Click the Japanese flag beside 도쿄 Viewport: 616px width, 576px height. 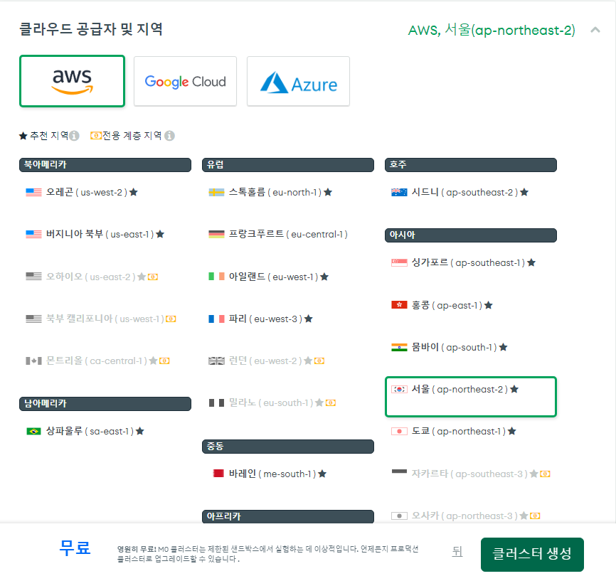click(399, 431)
